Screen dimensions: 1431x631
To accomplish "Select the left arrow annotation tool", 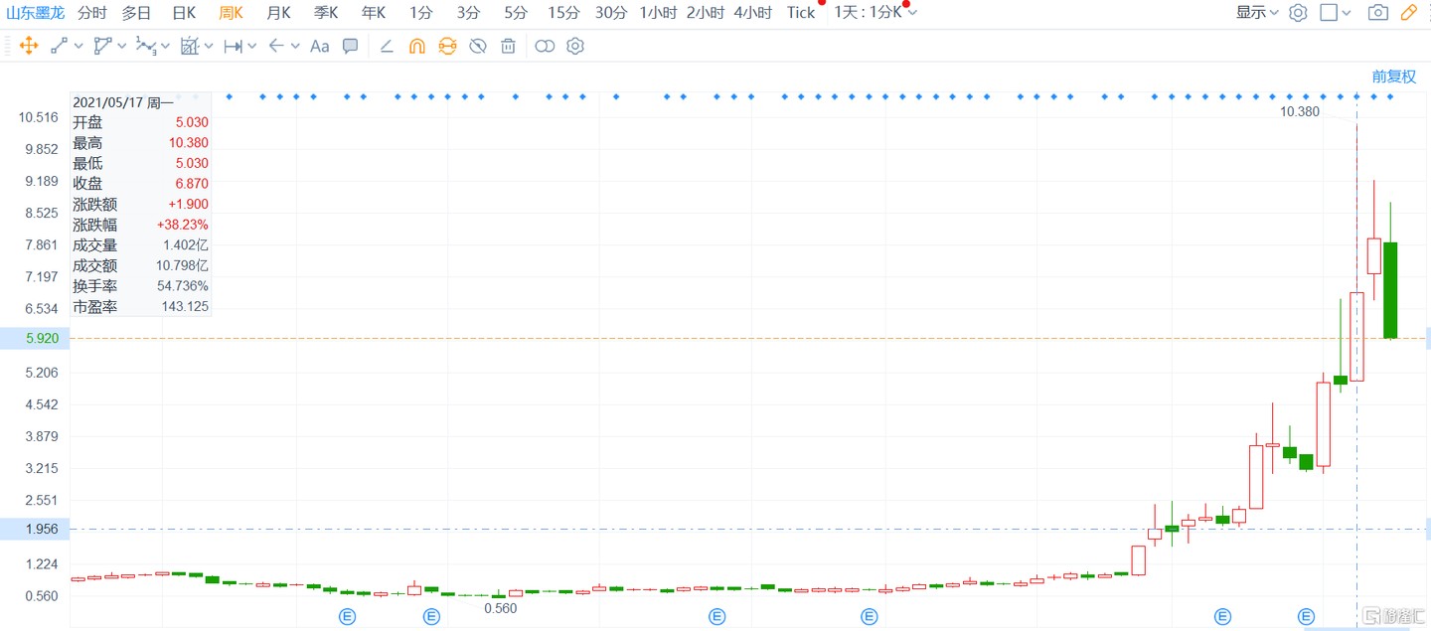I will point(276,46).
